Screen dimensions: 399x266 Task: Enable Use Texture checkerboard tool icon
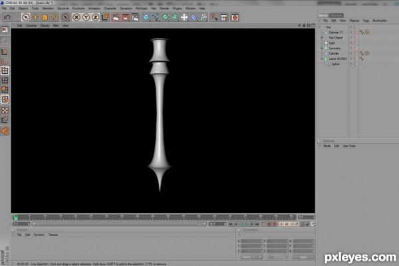pyautogui.click(x=5, y=110)
